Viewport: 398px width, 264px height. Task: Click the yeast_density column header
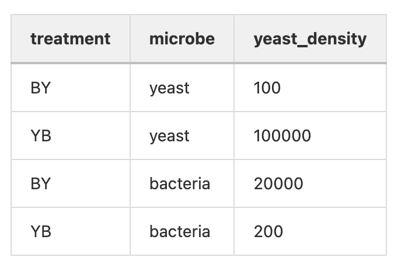(310, 39)
